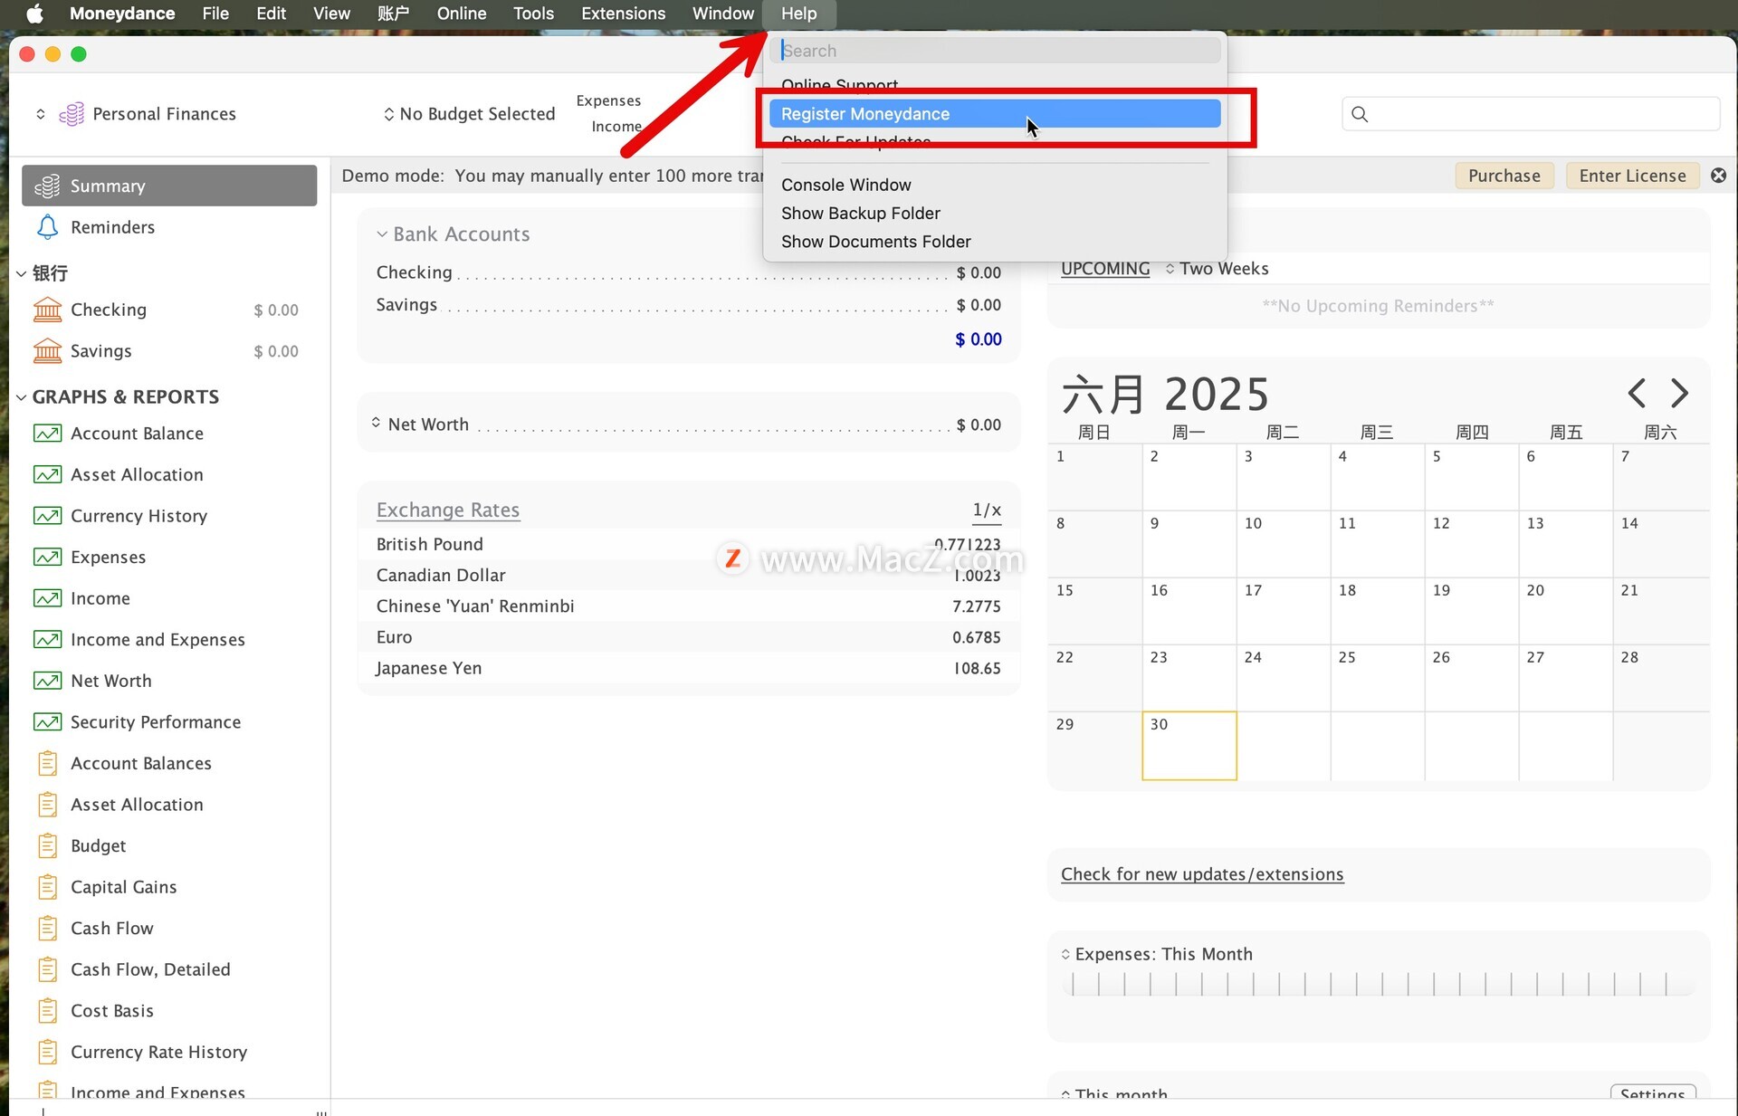Open the Help menu

799,14
